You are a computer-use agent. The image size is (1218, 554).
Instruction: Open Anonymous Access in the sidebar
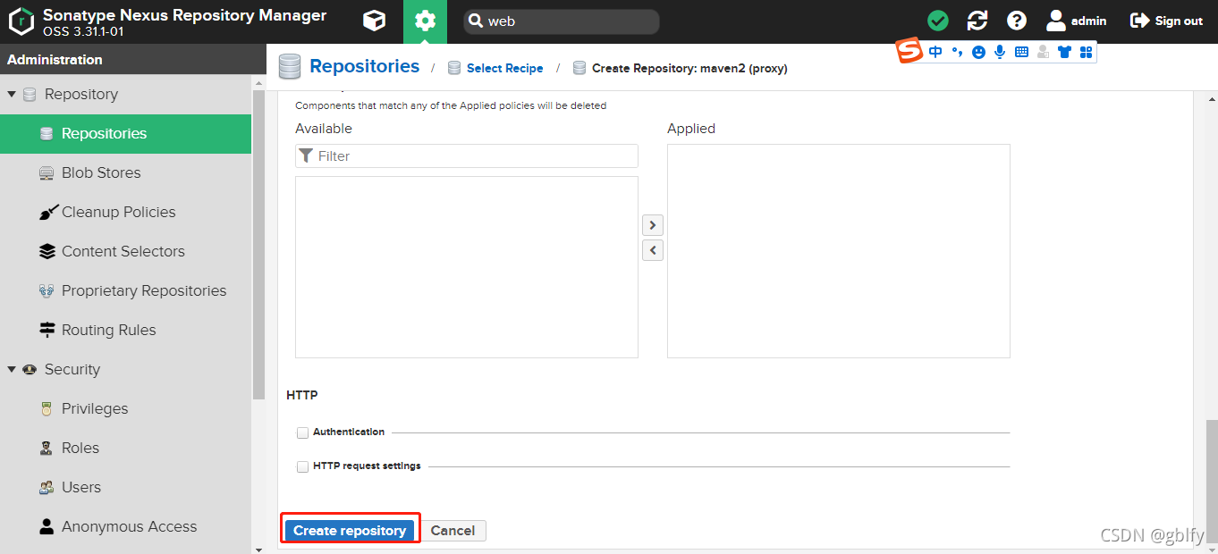click(125, 526)
